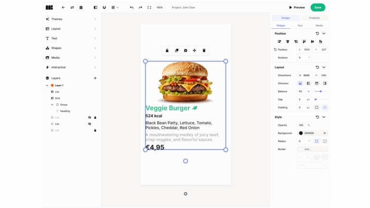Click the swap arrows icon in toolbar
The image size is (370, 208).
72,8
